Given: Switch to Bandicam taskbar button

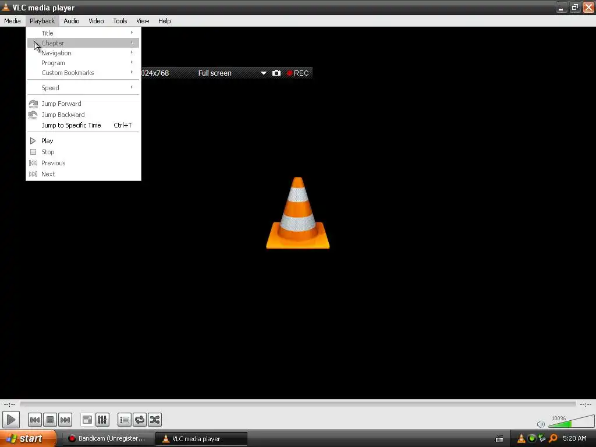Looking at the screenshot, I should (x=107, y=439).
